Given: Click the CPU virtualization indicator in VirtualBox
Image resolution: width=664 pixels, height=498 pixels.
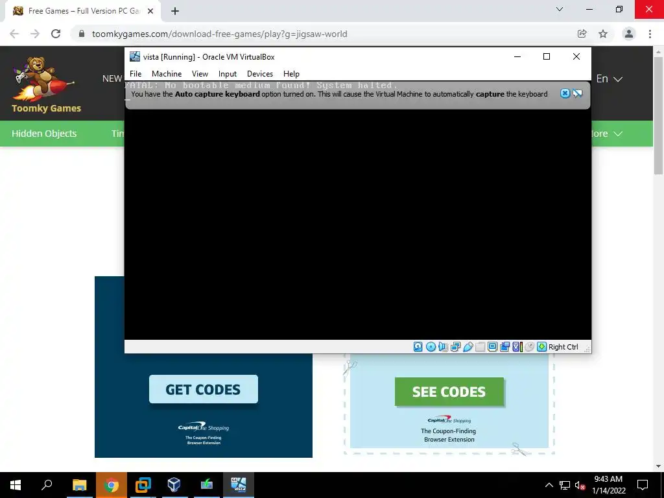Looking at the screenshot, I should [x=517, y=347].
